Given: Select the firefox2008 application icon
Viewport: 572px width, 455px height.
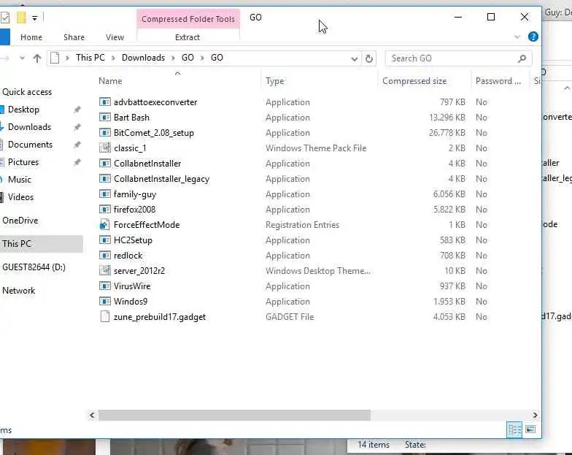Looking at the screenshot, I should click(x=105, y=210).
